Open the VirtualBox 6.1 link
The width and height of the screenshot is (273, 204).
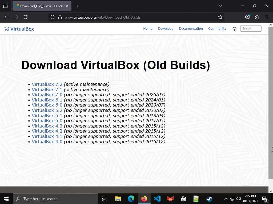47,100
